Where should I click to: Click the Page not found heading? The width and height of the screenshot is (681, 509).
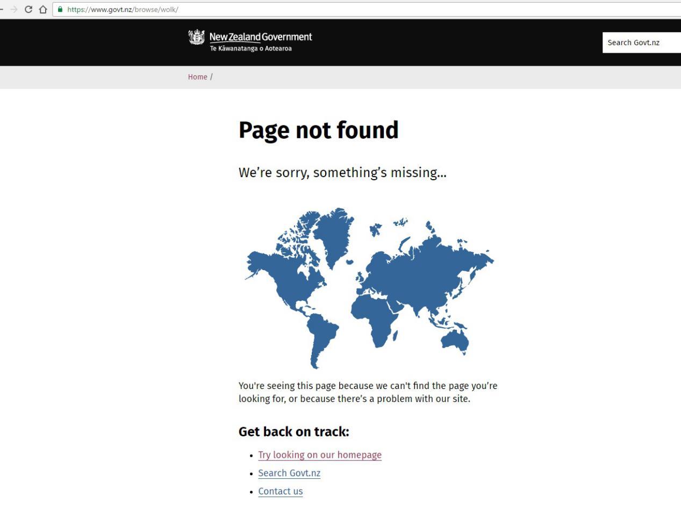pos(318,130)
